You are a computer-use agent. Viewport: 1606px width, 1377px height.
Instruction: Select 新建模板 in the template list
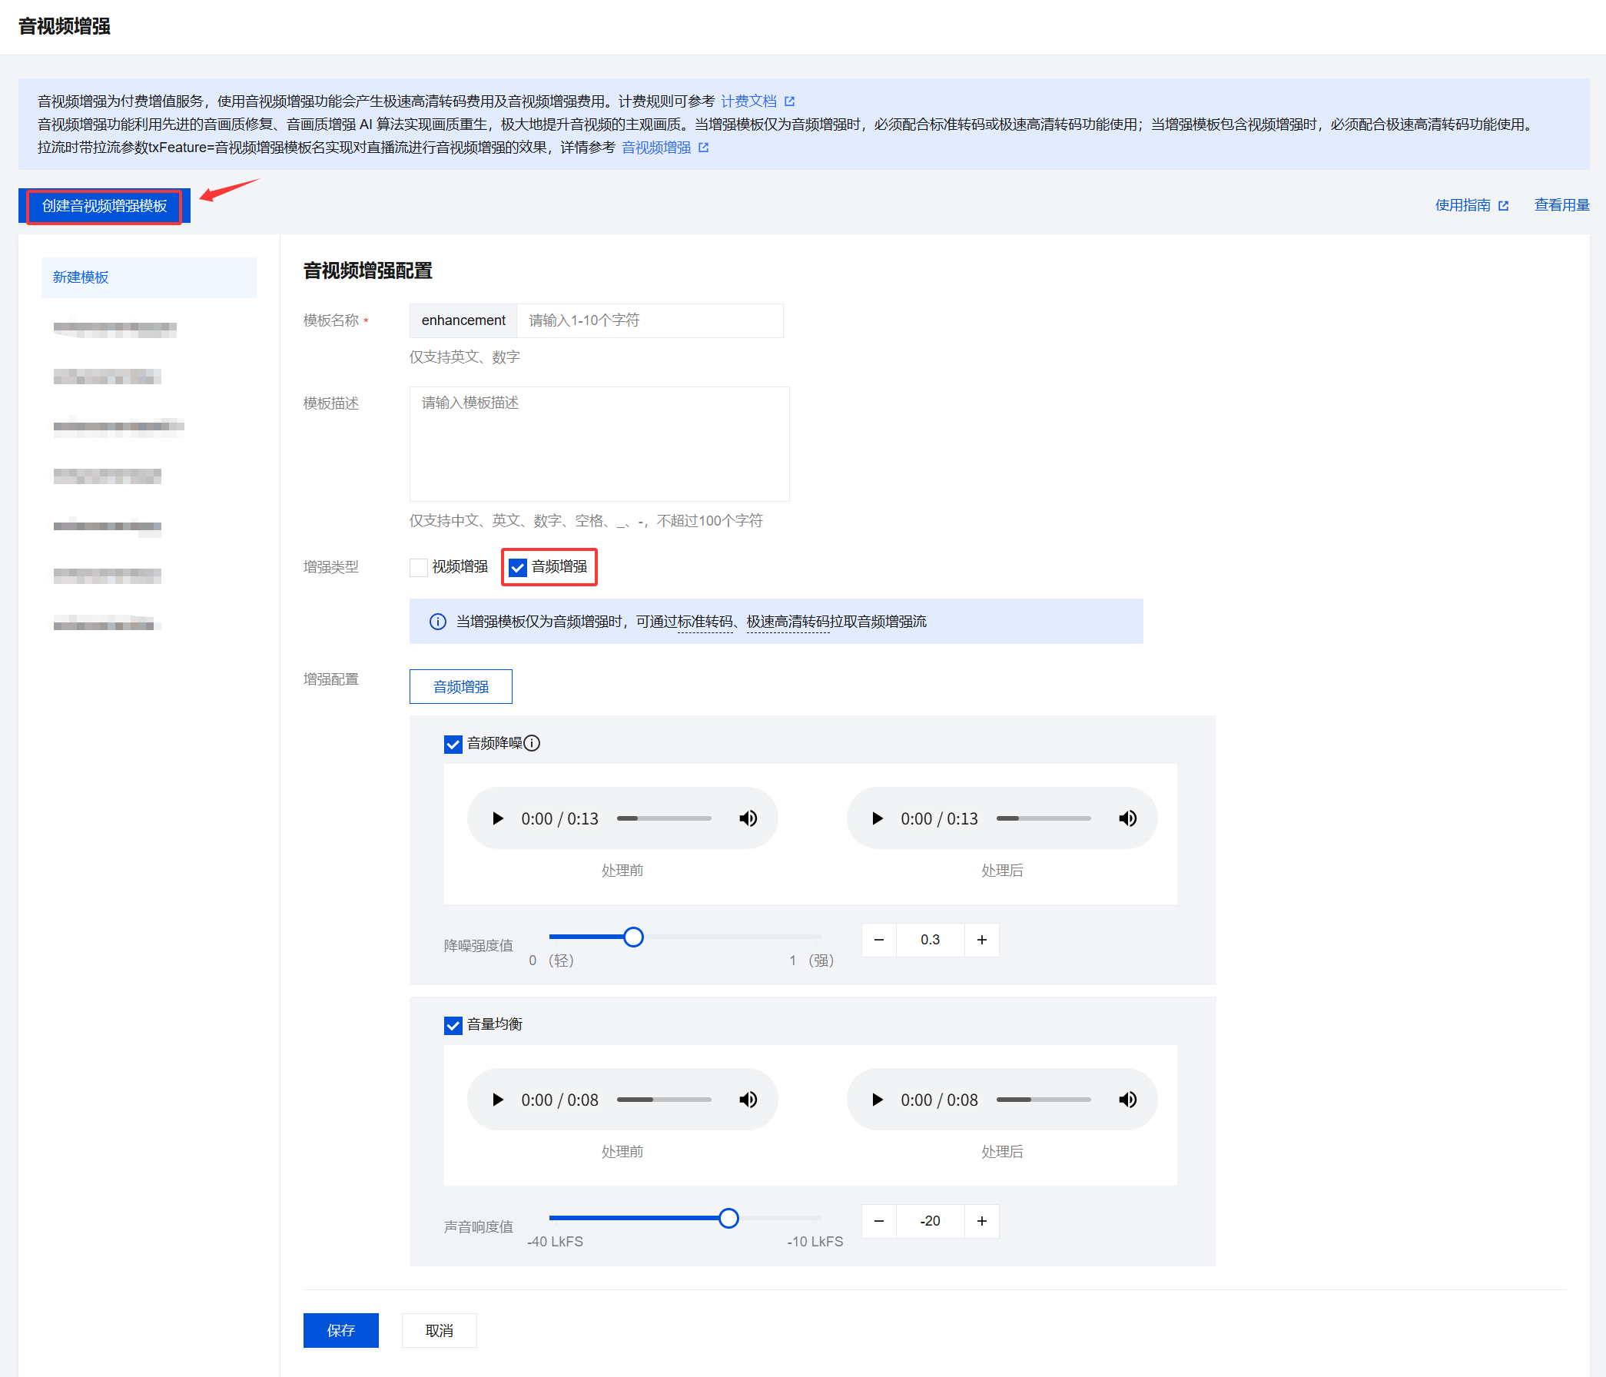click(81, 277)
